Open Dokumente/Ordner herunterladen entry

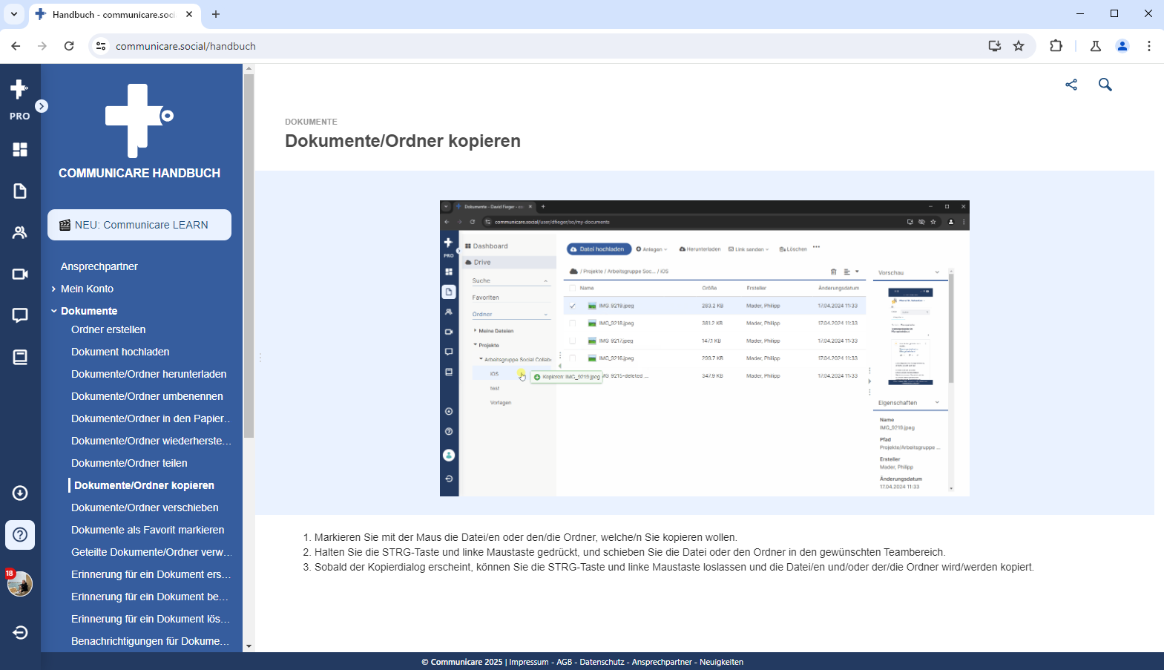(x=149, y=374)
